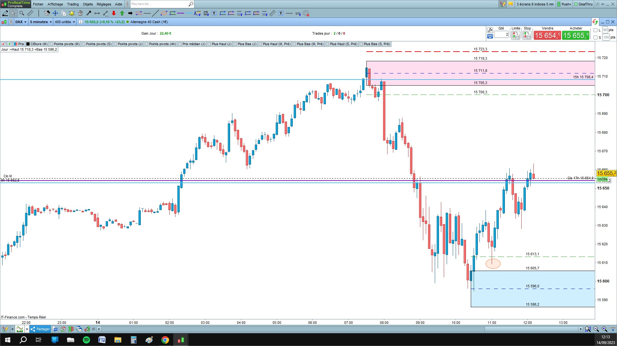Select the red down arrow tool

click(x=114, y=13)
